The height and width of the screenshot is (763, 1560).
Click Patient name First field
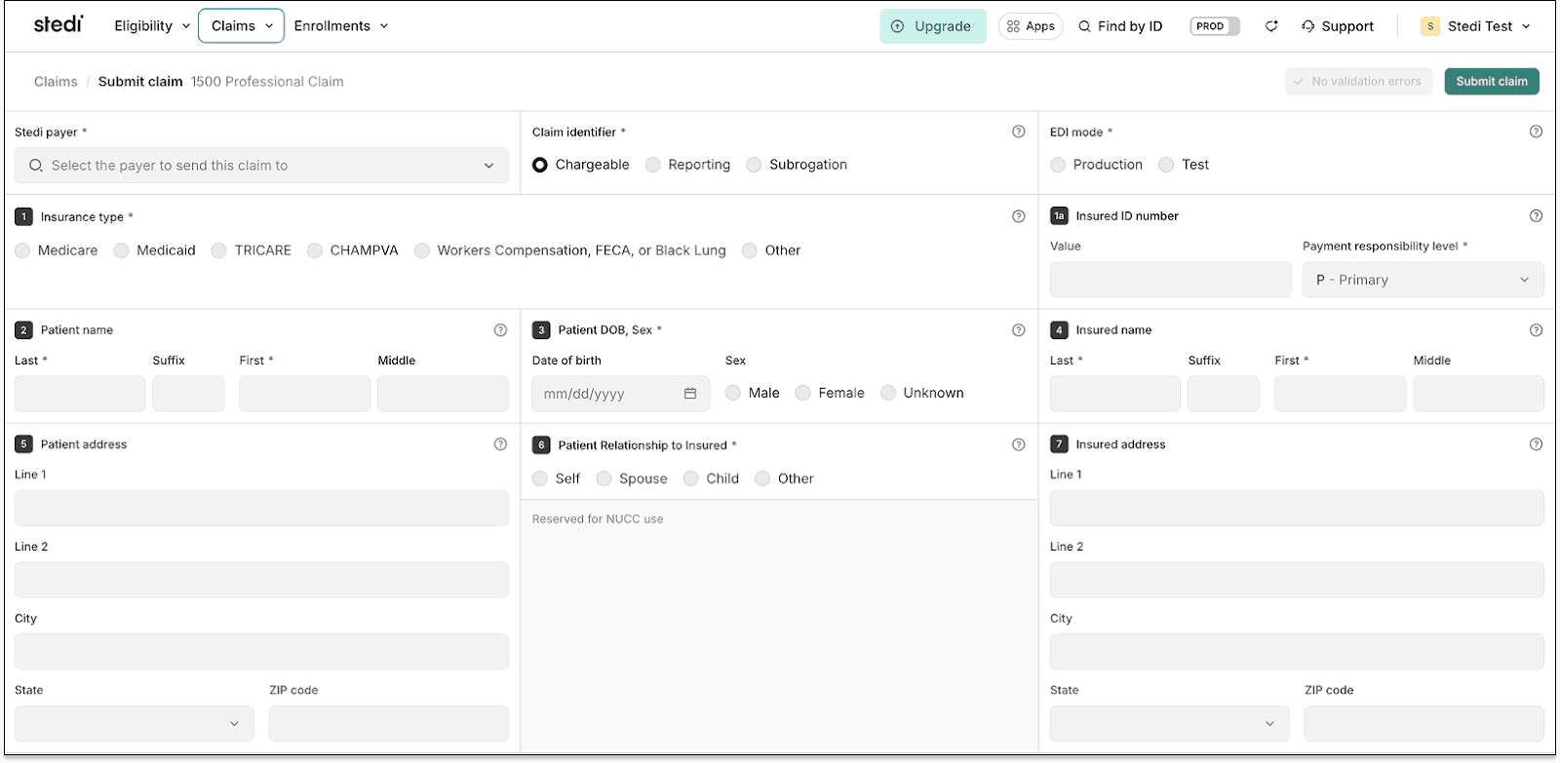(x=304, y=394)
